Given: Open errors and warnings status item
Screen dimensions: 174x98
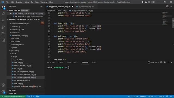Looking at the screenshot, I should [30, 96].
